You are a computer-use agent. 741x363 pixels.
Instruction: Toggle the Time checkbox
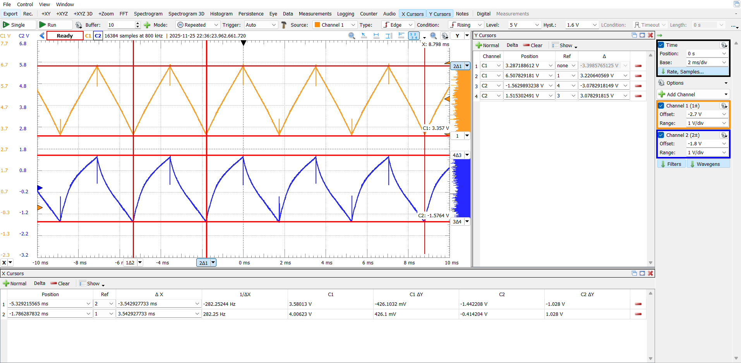661,45
